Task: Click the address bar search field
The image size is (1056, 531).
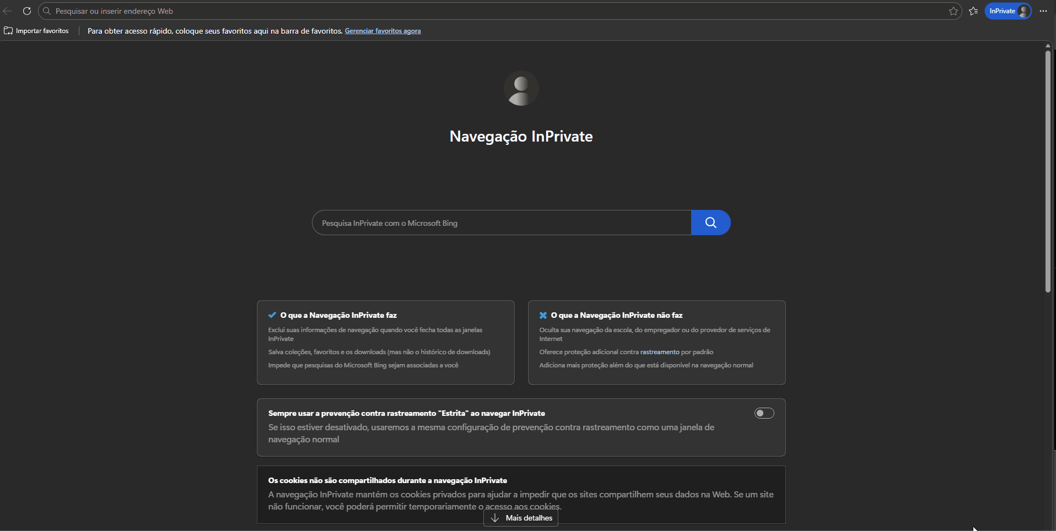Action: 499,11
